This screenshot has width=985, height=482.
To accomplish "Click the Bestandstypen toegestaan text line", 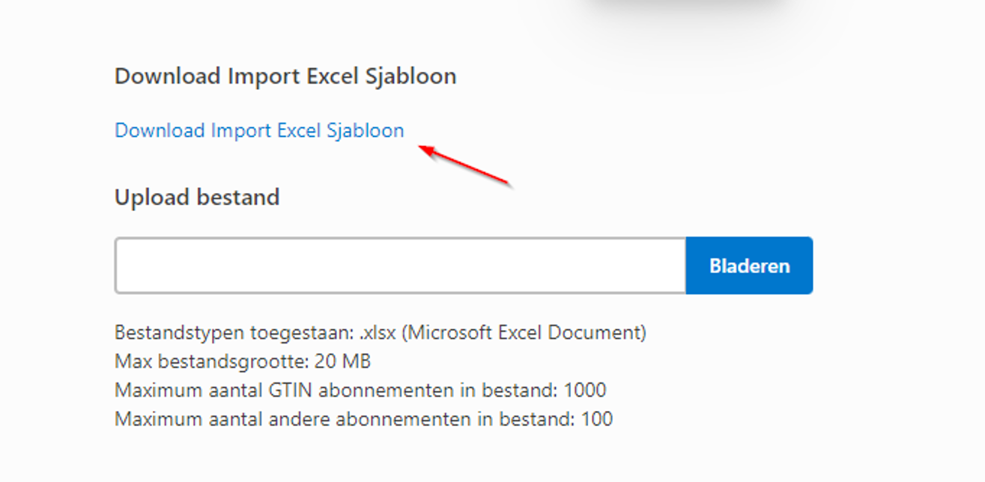I will tap(380, 332).
